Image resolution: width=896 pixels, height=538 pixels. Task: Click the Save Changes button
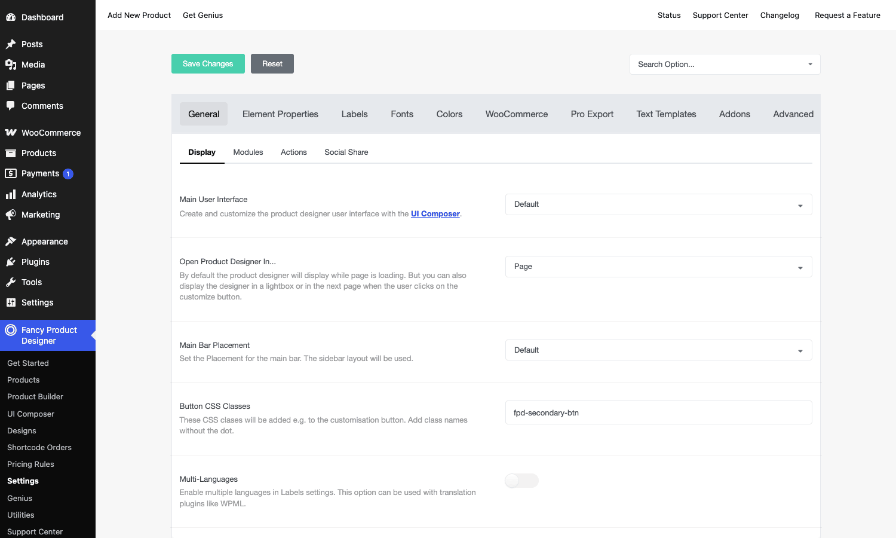point(208,64)
